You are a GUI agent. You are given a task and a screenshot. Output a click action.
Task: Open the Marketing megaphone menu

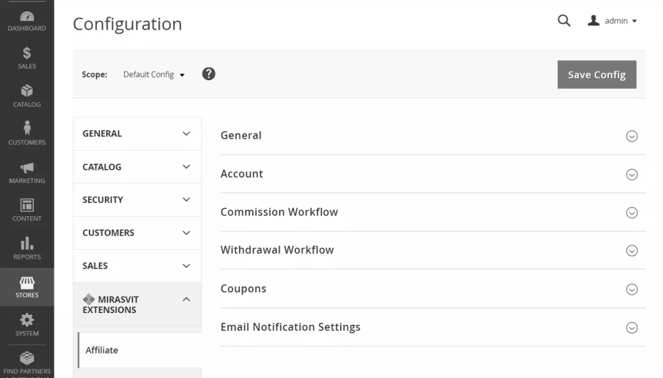(27, 172)
